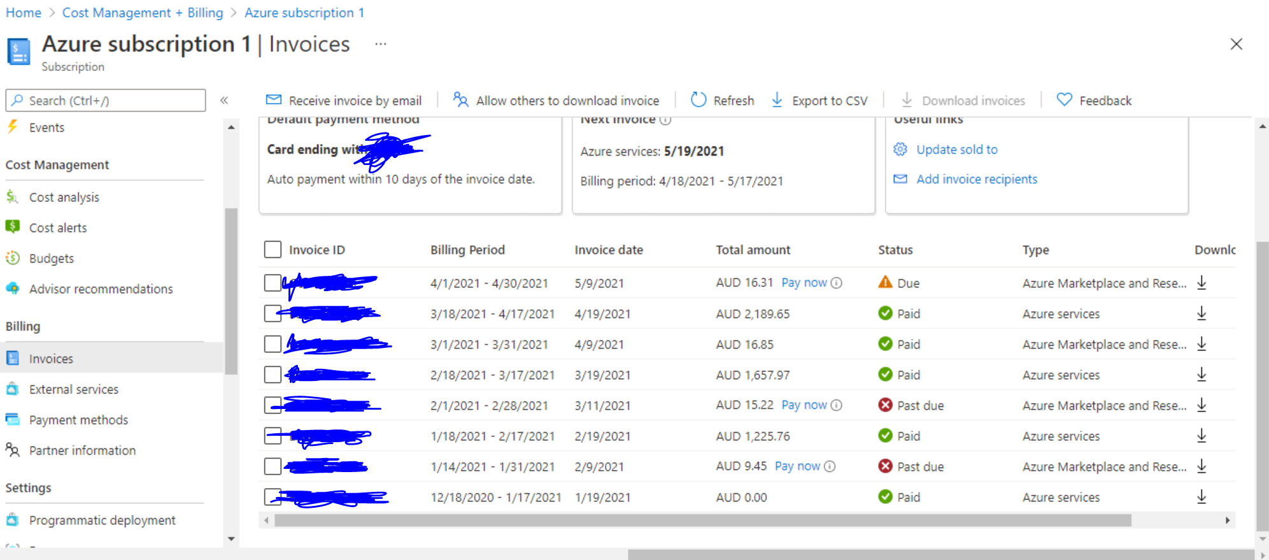The height and width of the screenshot is (560, 1269).
Task: Click Azure subscription 1 breadcrumb link
Action: [304, 13]
